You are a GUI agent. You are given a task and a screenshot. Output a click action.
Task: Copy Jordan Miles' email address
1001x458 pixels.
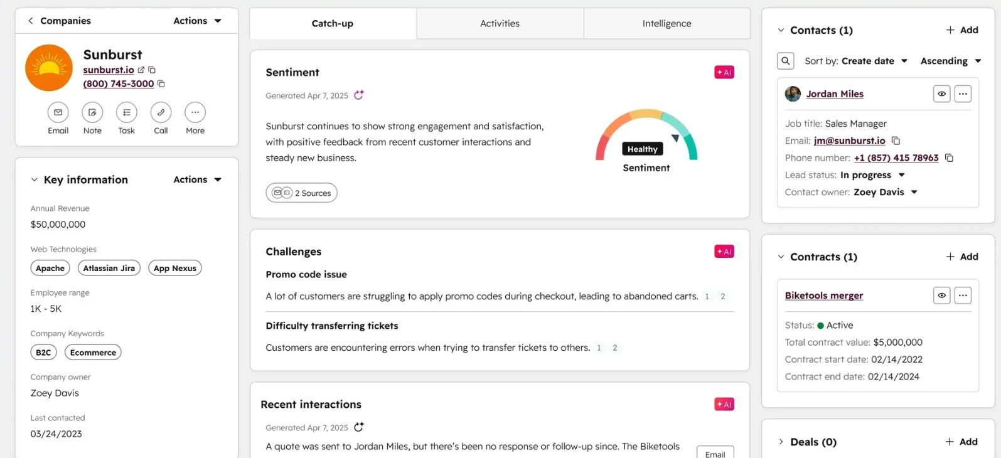[896, 141]
